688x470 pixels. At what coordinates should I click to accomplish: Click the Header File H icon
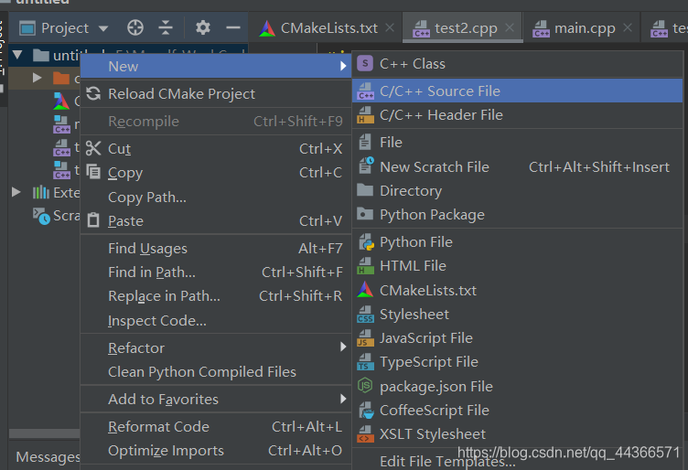point(366,115)
